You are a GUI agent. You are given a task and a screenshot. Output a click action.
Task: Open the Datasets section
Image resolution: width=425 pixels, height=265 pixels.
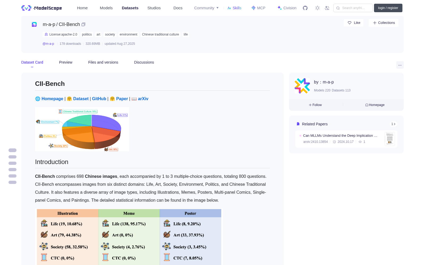tap(130, 8)
